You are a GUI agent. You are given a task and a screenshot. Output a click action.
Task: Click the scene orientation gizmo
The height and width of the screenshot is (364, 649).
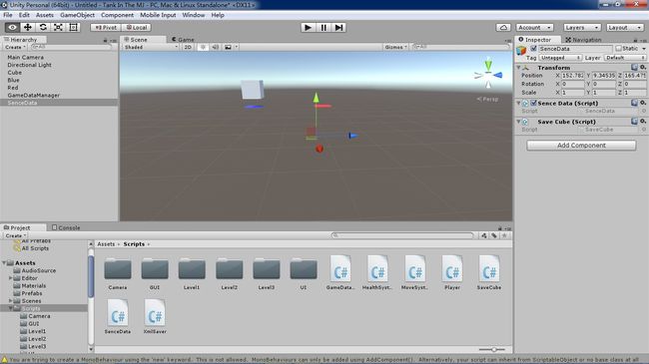488,75
